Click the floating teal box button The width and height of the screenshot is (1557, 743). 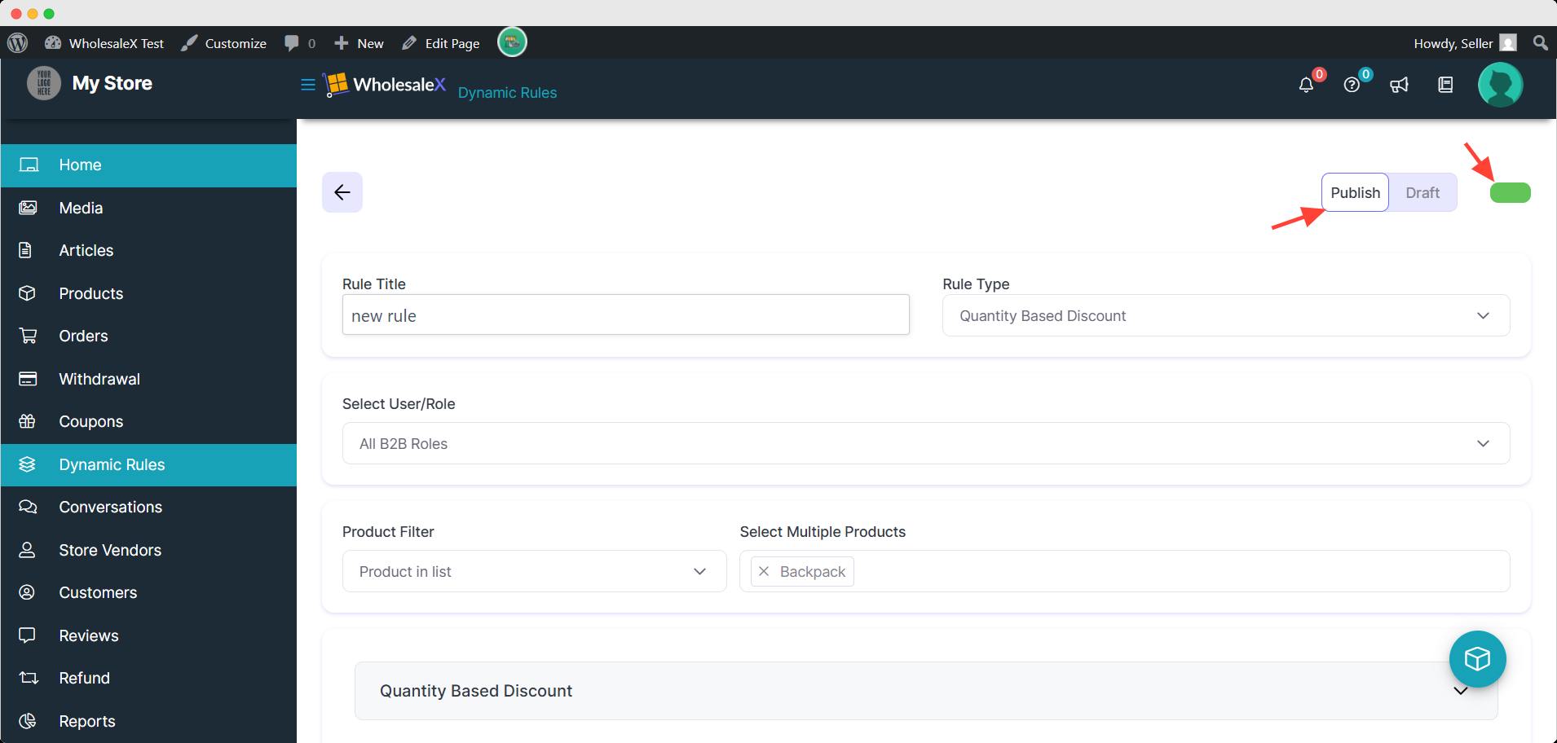1478,659
